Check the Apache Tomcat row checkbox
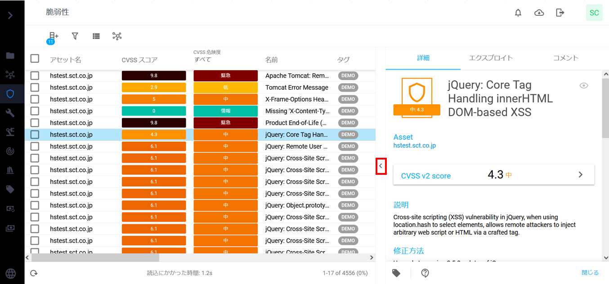 point(35,75)
